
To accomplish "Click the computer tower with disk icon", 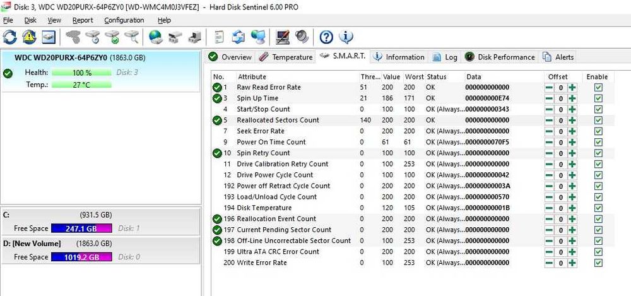I will [x=195, y=37].
